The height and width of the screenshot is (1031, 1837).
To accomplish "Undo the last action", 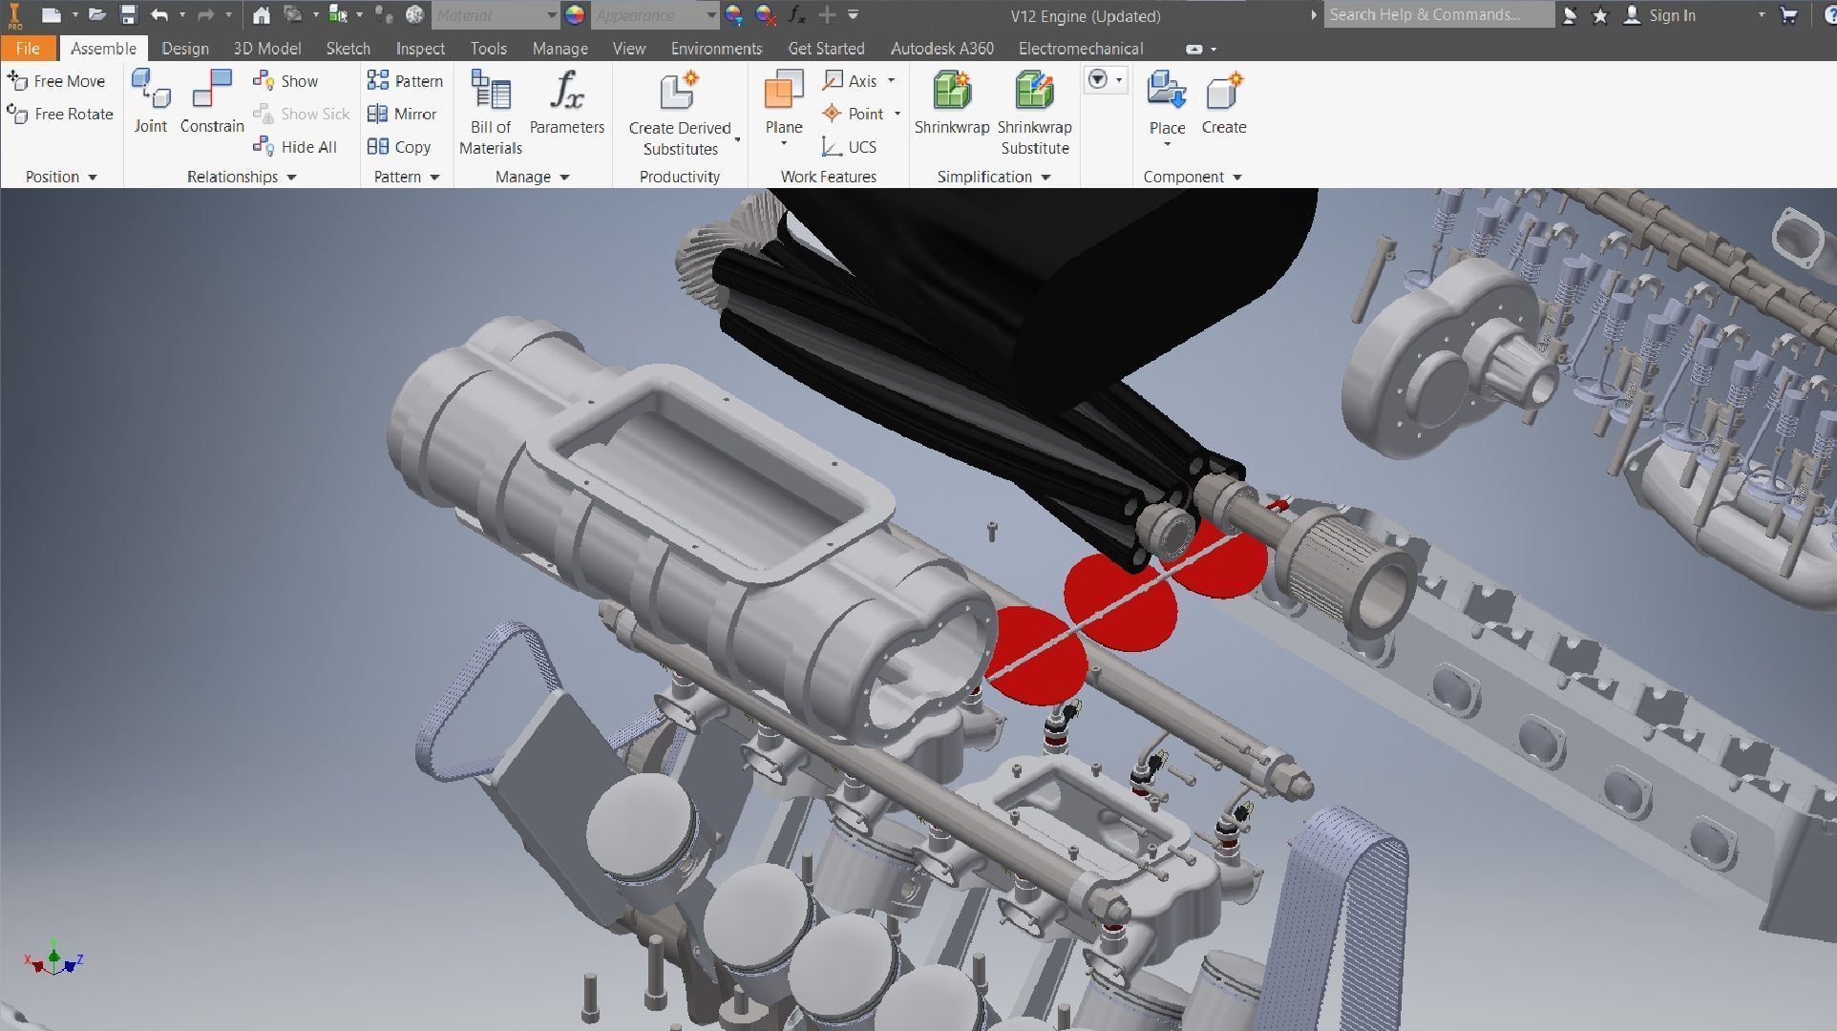I will [x=159, y=15].
